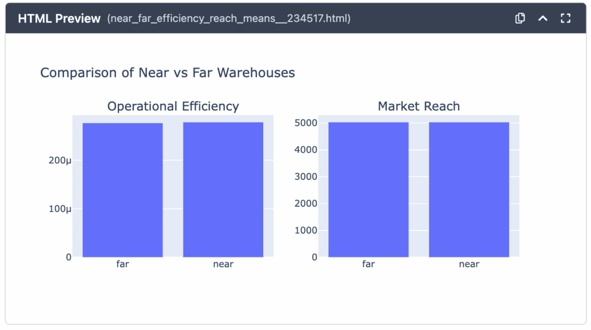The width and height of the screenshot is (591, 330).
Task: Click the 5000 tick on Market Reach axis
Action: 306,123
